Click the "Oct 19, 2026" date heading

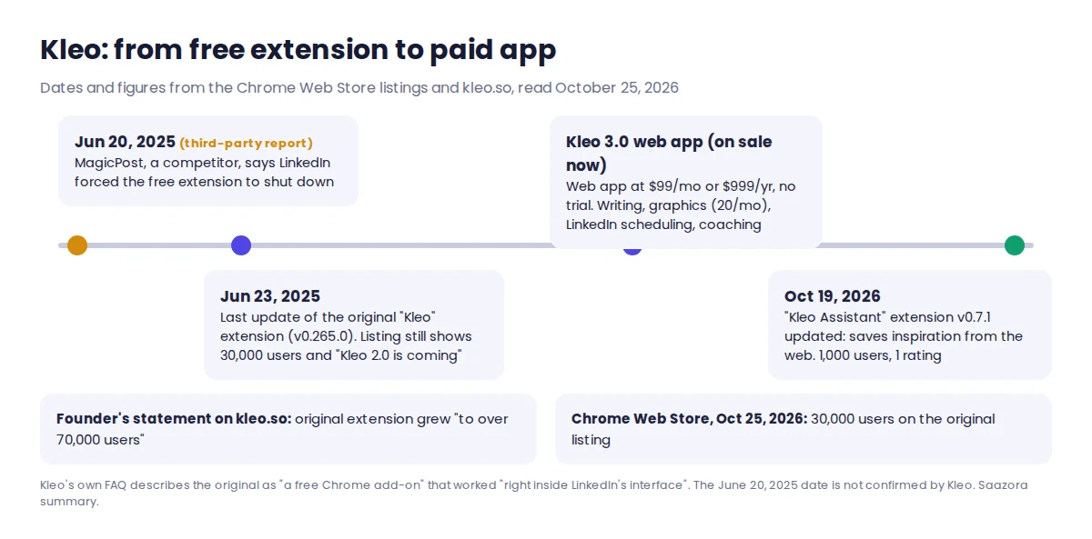click(833, 296)
